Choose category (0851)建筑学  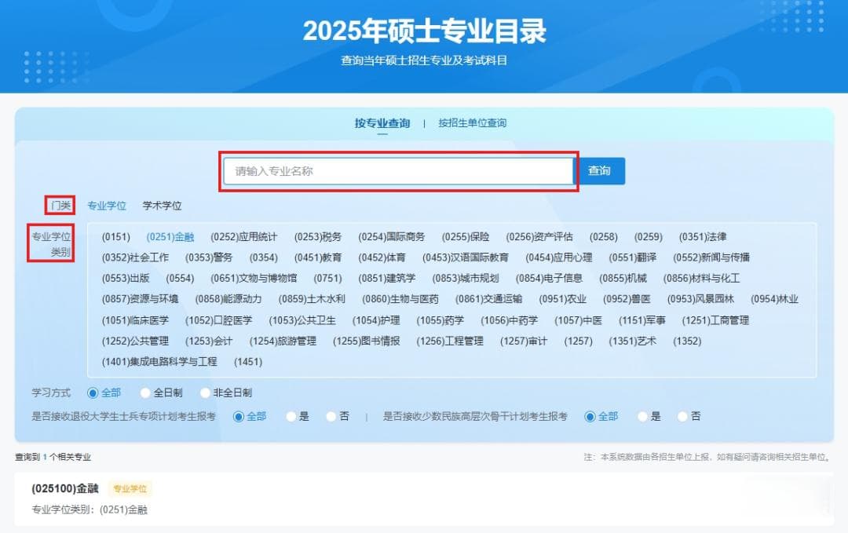coord(386,278)
